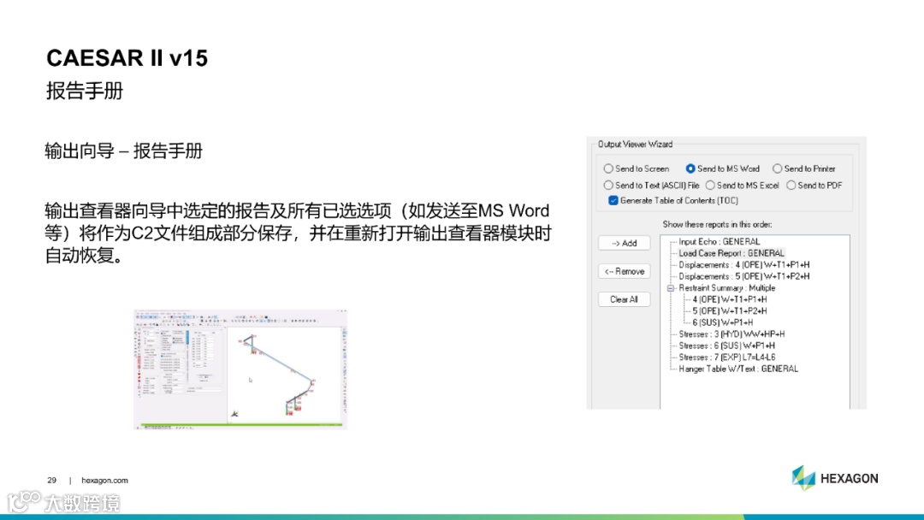Select the Send to PDF radio button
Screen dimensions: 924x520
tap(791, 186)
